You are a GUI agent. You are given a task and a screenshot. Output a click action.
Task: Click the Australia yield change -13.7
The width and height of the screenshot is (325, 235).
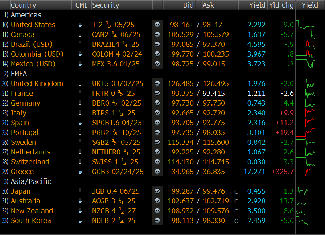pyautogui.click(x=285, y=201)
